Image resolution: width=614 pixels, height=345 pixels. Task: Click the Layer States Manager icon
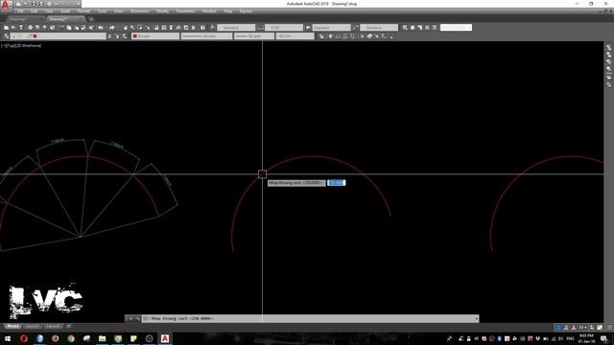point(125,36)
